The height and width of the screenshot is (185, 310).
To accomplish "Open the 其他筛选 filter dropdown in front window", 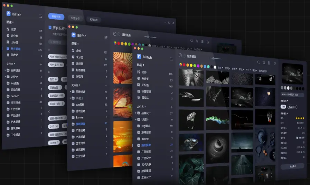I will (x=262, y=71).
